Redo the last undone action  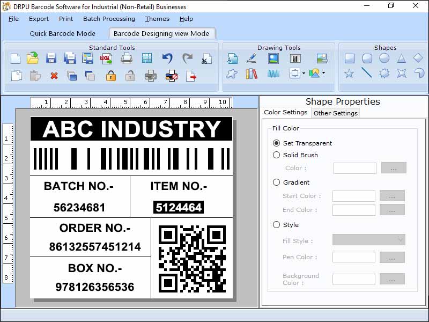(x=187, y=58)
